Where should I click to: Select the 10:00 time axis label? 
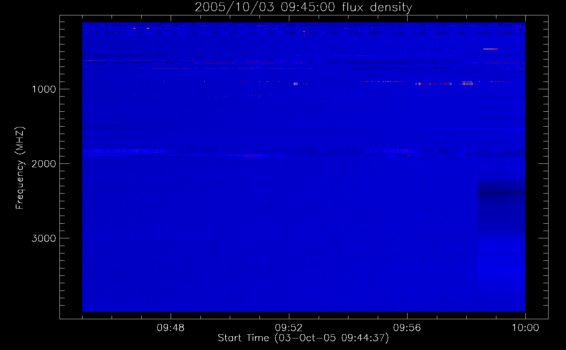(x=525, y=328)
